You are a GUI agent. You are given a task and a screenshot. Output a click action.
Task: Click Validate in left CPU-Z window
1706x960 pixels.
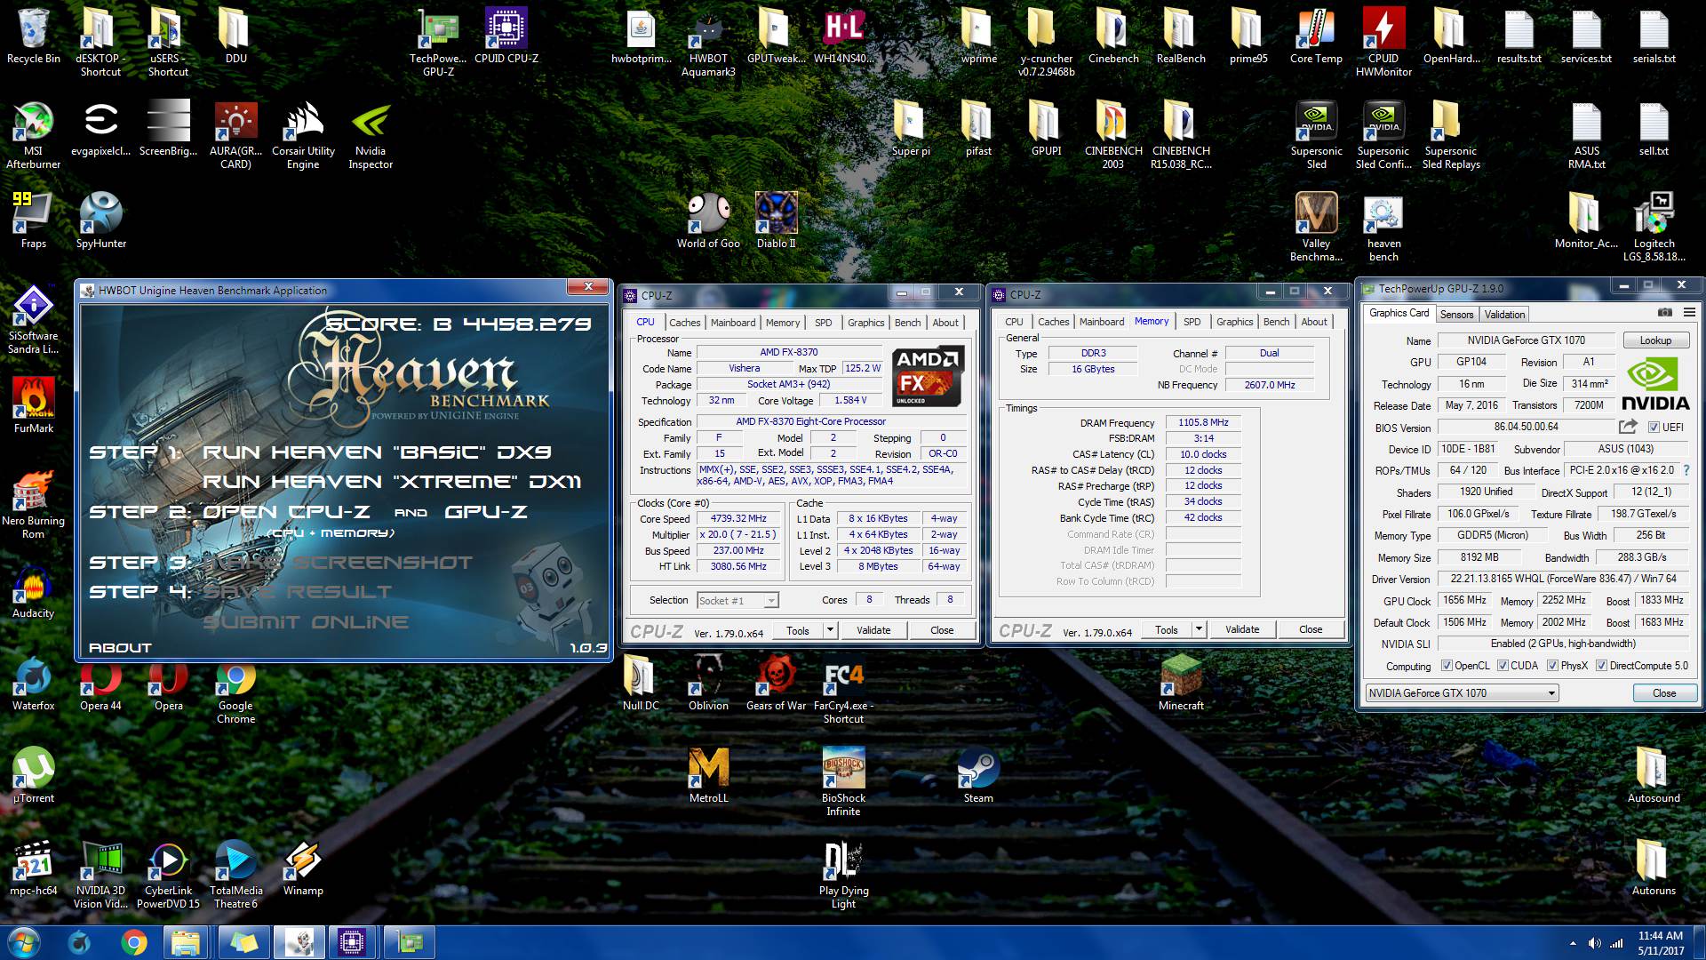point(873,630)
